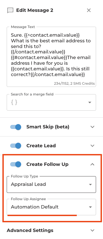Collapse the Create Follow Up section
Screen dimensions: 103x239
(x=92, y=164)
